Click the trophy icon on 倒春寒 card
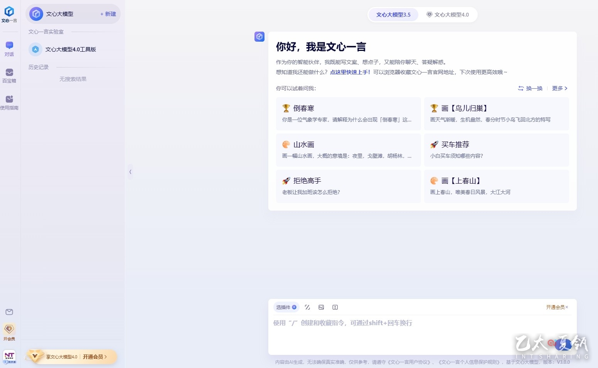598x368 pixels. (286, 108)
